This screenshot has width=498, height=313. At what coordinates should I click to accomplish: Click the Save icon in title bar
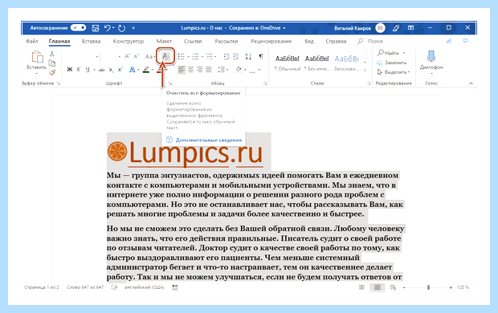click(96, 28)
